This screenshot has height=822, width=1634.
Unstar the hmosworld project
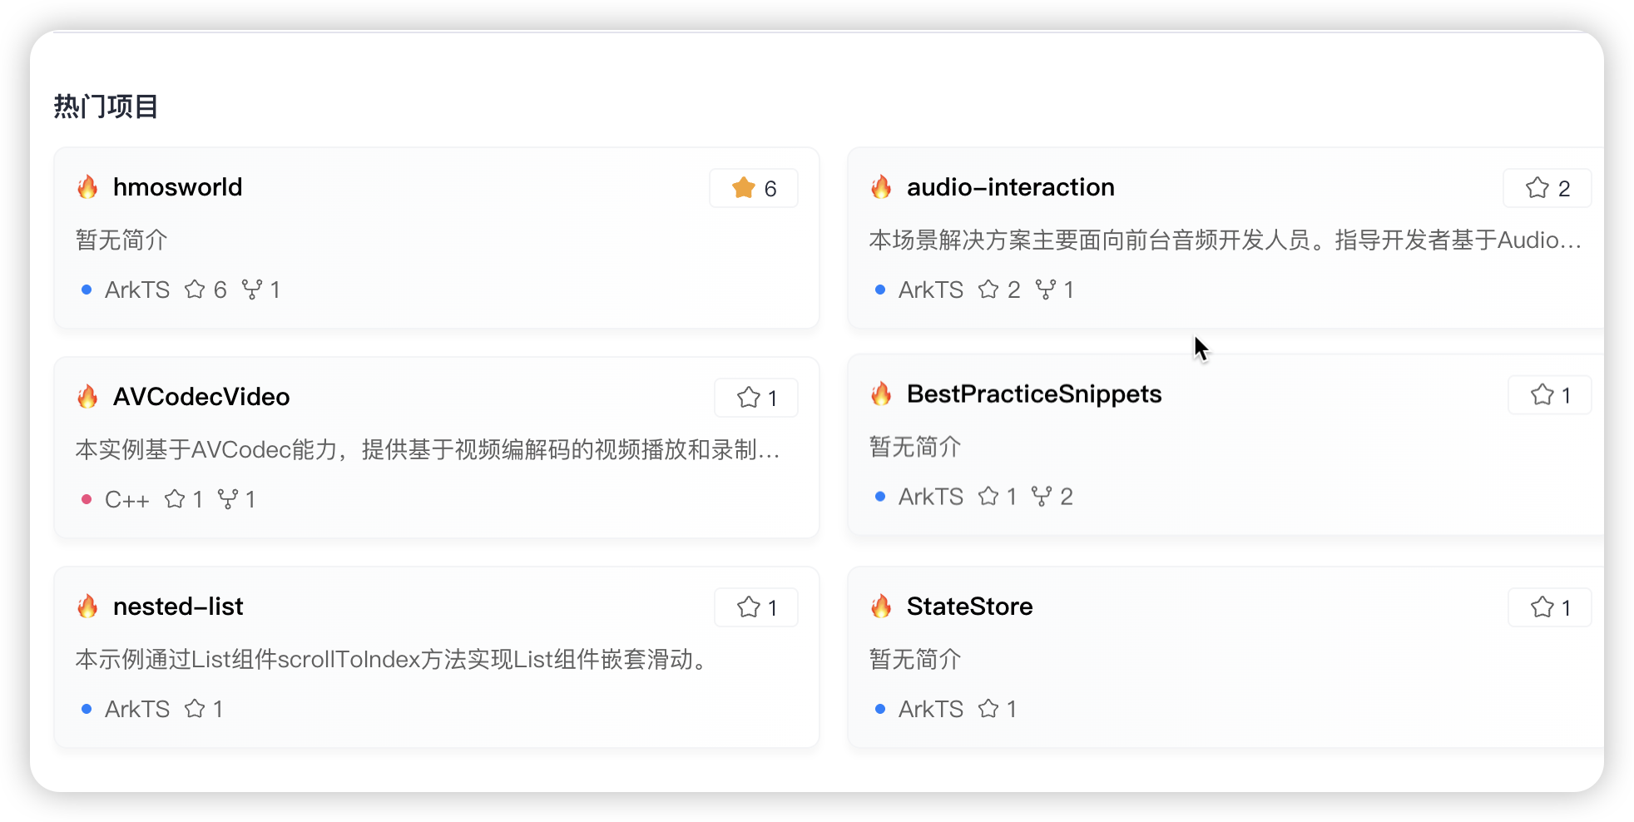pos(754,188)
